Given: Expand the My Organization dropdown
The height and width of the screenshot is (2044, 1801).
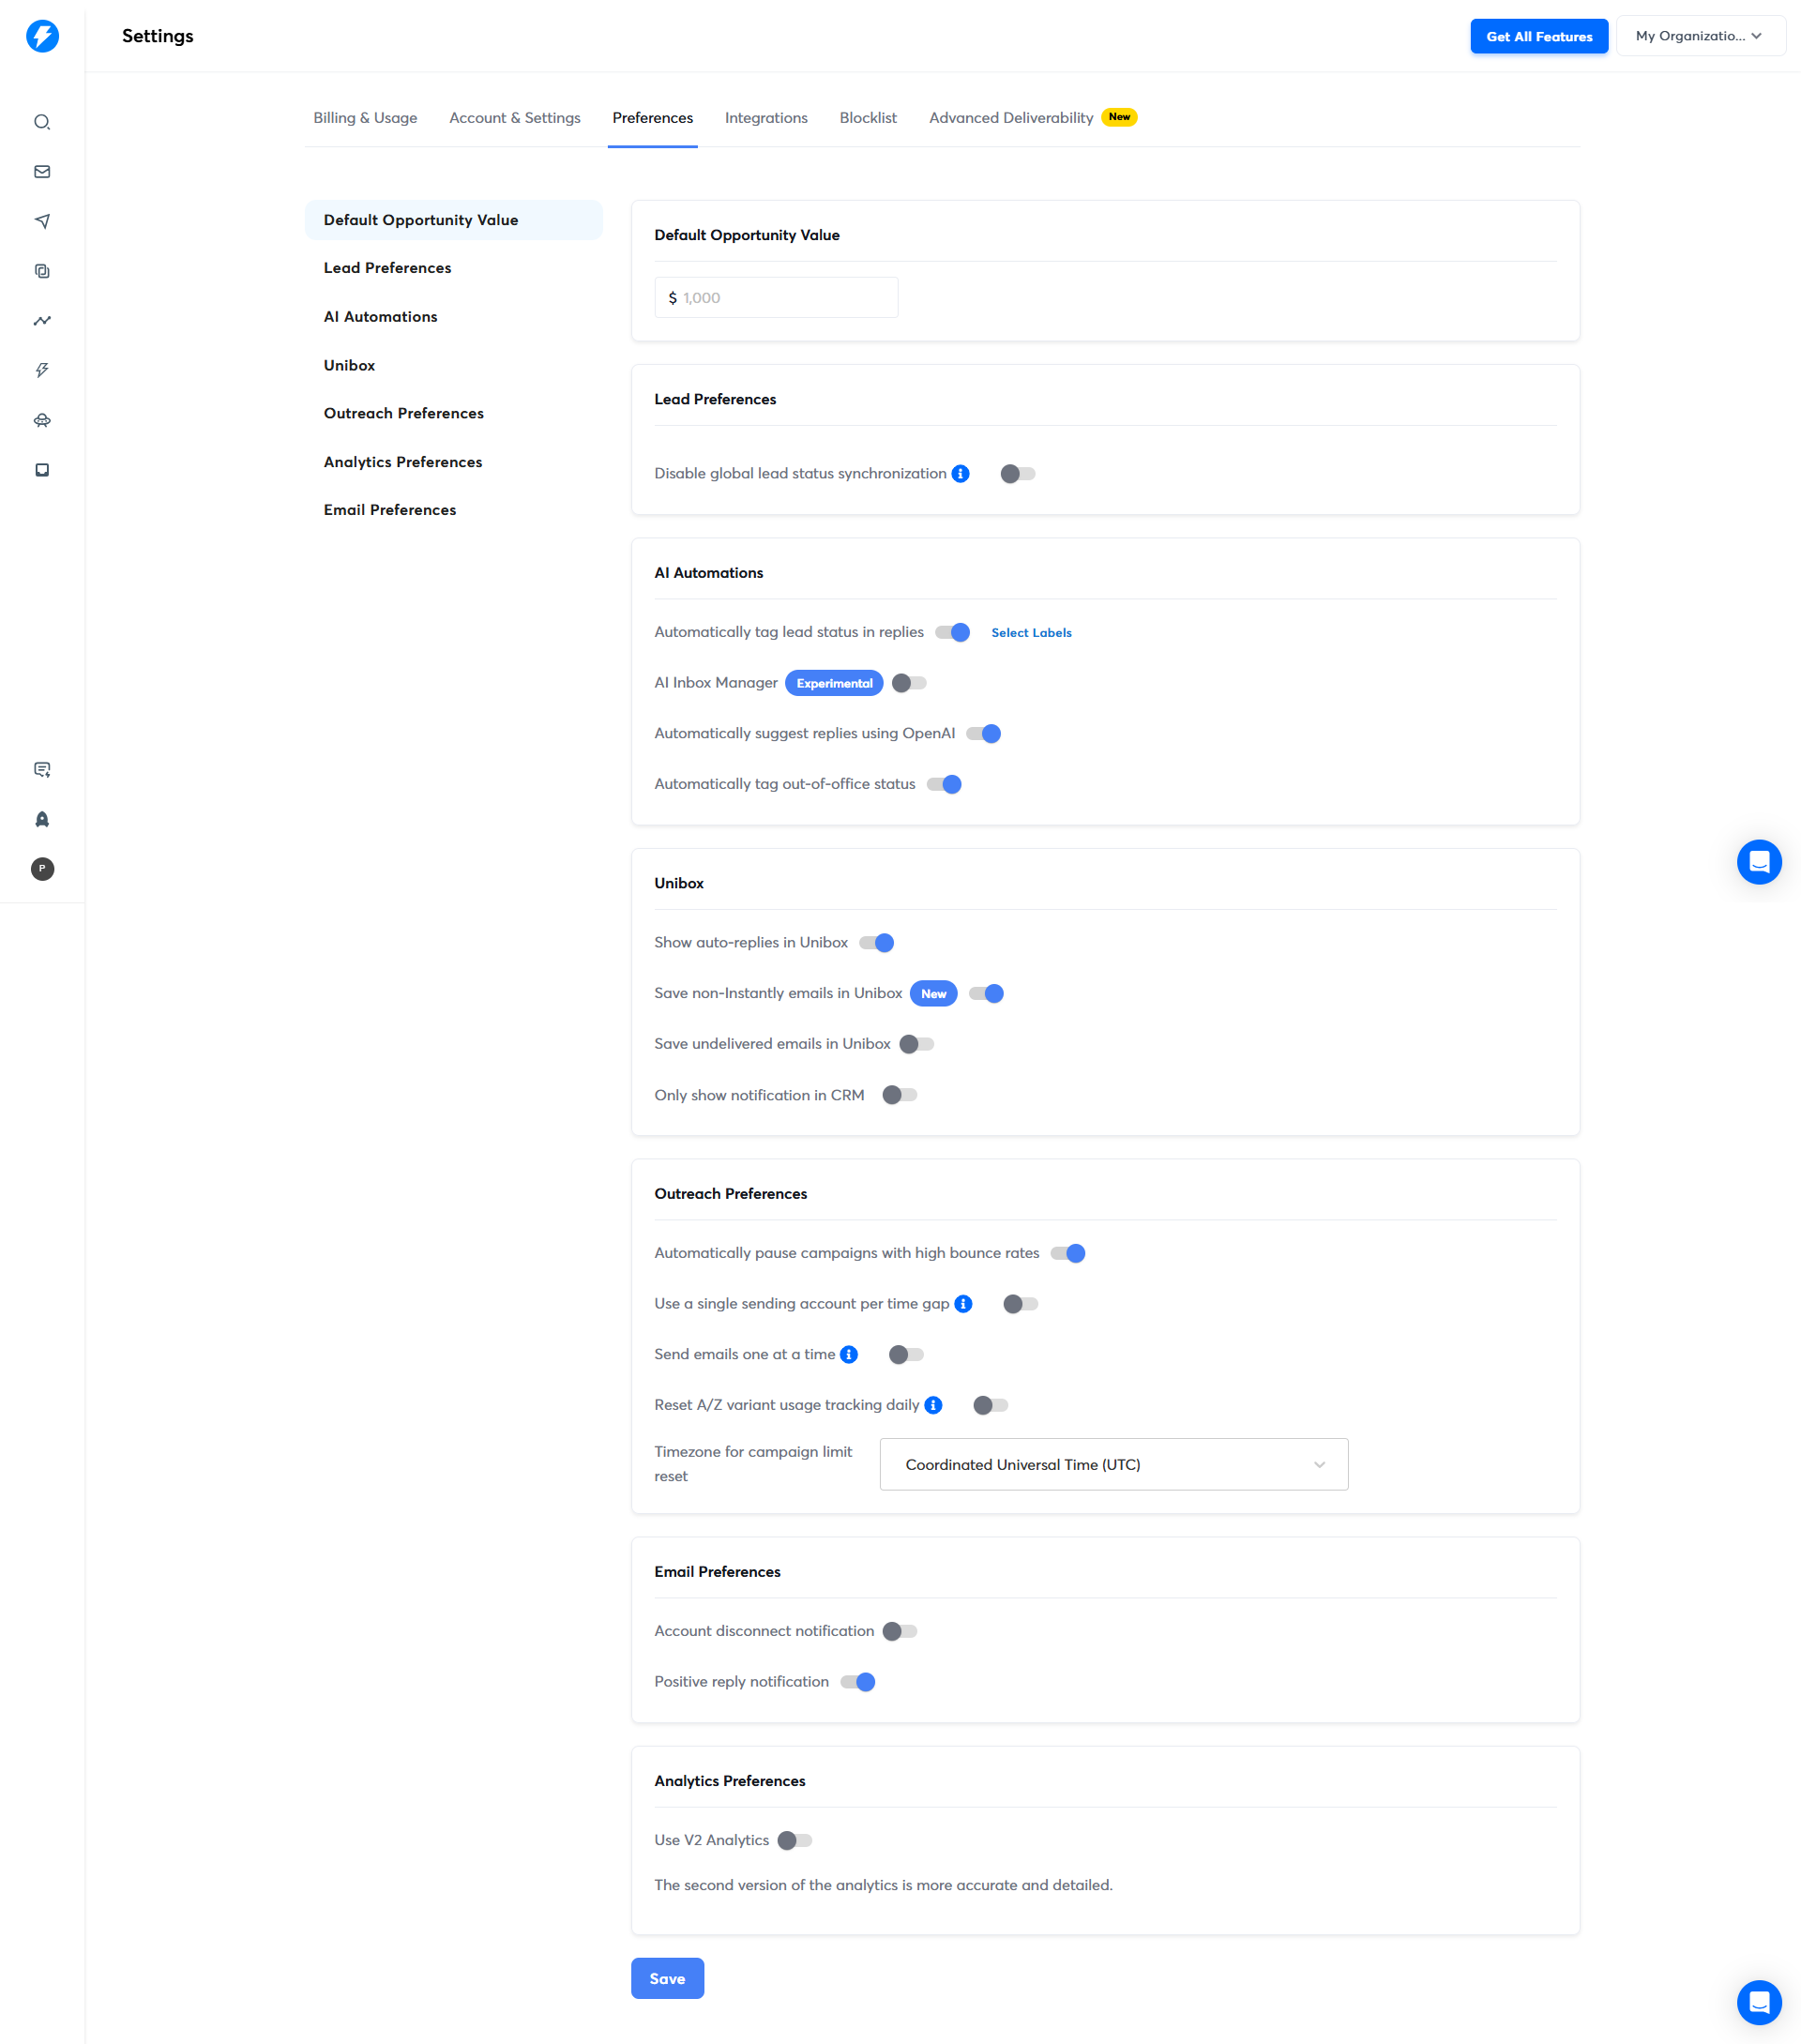Looking at the screenshot, I should click(1700, 36).
